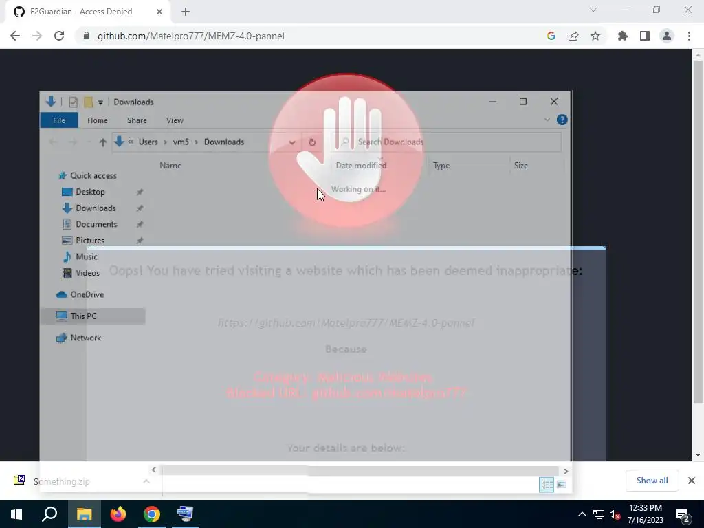Open View ribbon tab in Explorer

(x=175, y=120)
